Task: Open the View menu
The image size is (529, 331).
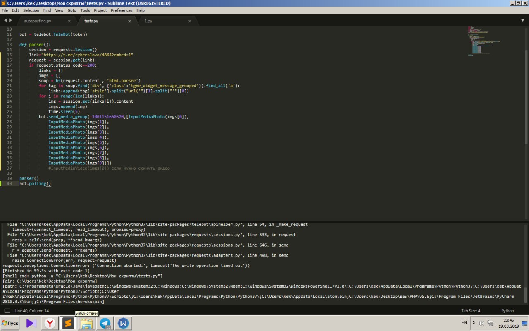Action: (60, 10)
